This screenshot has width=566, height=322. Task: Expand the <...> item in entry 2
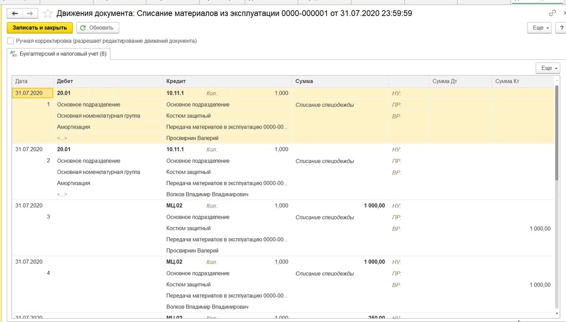[x=62, y=194]
